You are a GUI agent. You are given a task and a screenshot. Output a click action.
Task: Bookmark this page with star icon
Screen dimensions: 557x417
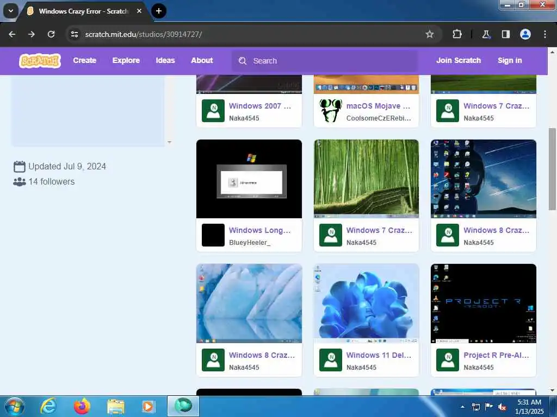[430, 34]
